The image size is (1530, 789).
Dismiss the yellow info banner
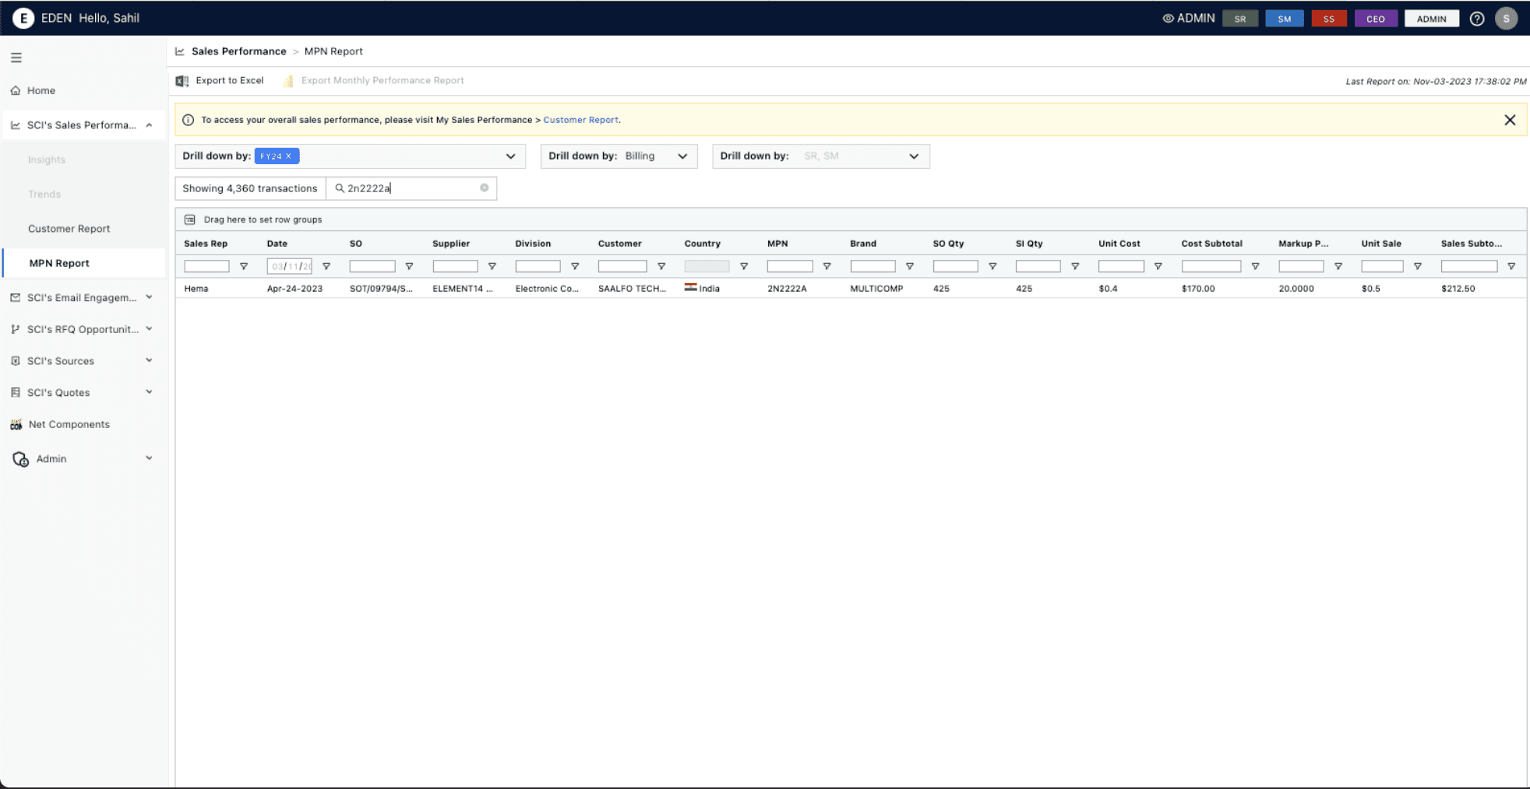(x=1510, y=120)
